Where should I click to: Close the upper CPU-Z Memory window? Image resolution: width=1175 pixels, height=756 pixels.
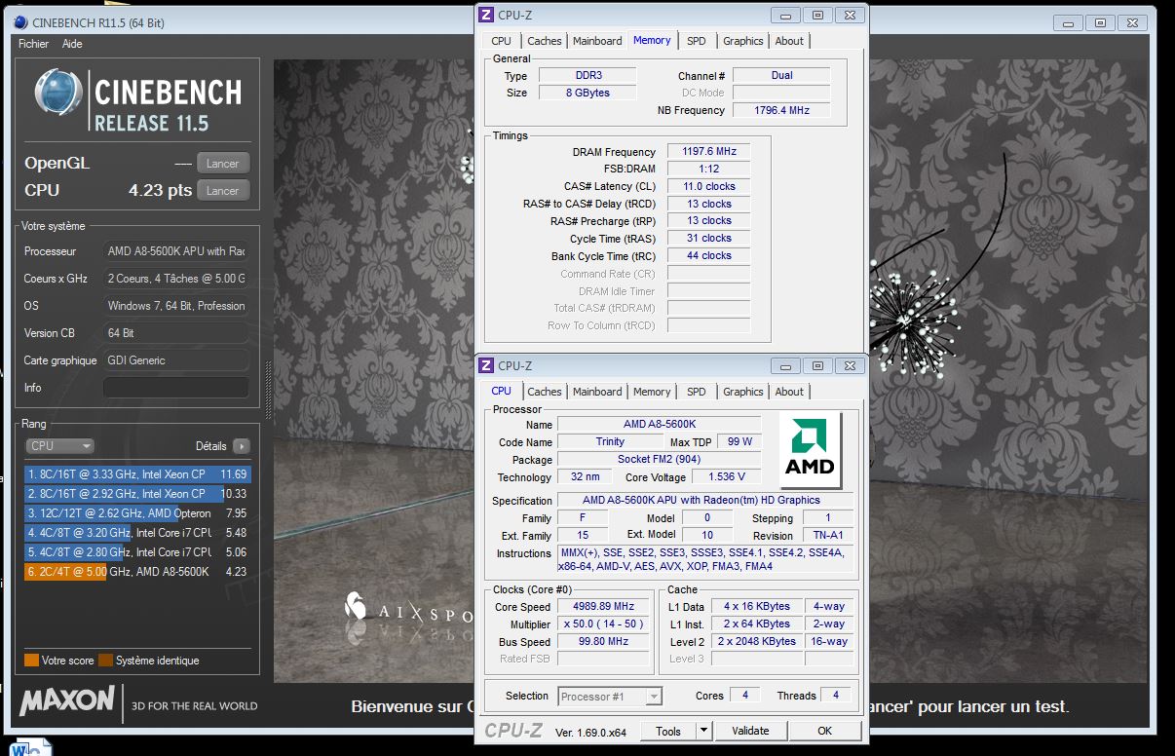click(x=850, y=15)
